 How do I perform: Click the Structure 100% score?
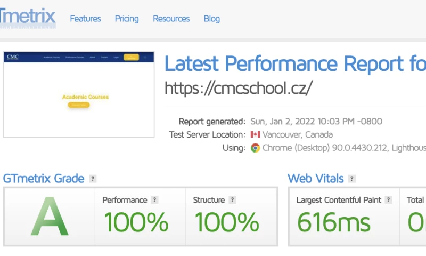(226, 222)
